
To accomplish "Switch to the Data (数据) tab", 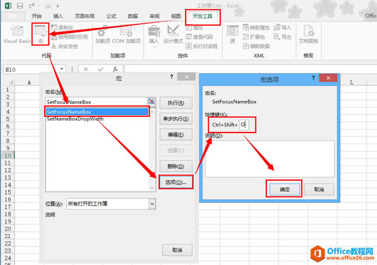I will pos(133,16).
